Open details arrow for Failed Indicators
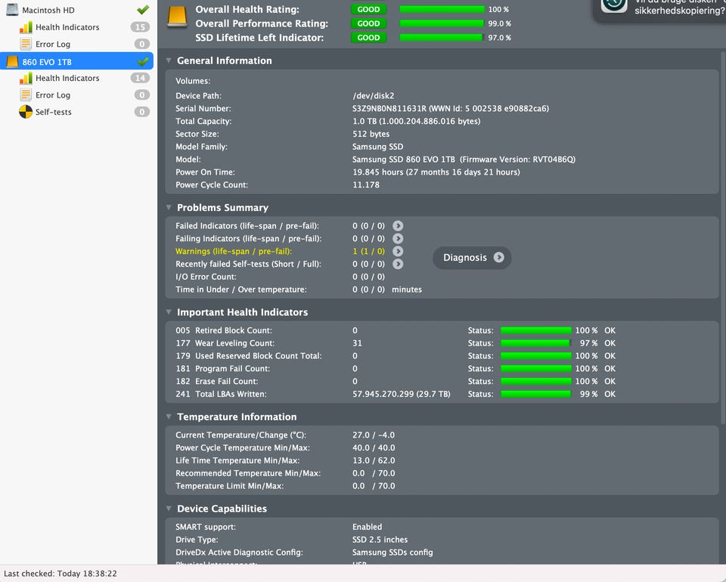The image size is (726, 582). tap(398, 226)
